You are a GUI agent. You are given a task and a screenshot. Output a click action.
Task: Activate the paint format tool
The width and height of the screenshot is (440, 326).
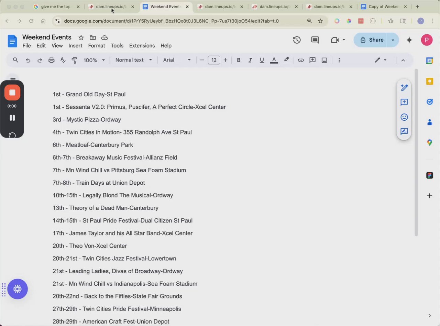click(x=74, y=60)
